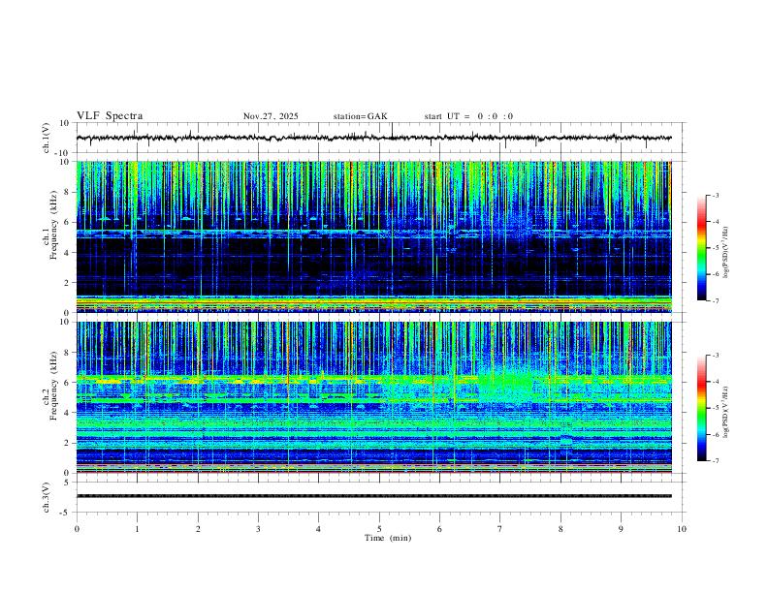Click the ch.3 flat signal trace
Viewport: 768px width, 593px height.
[373, 496]
